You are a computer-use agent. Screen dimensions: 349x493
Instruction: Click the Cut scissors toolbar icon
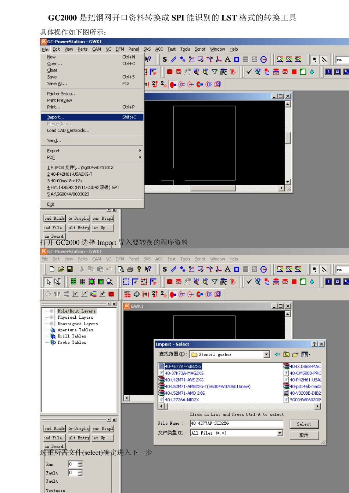pyautogui.click(x=82, y=269)
